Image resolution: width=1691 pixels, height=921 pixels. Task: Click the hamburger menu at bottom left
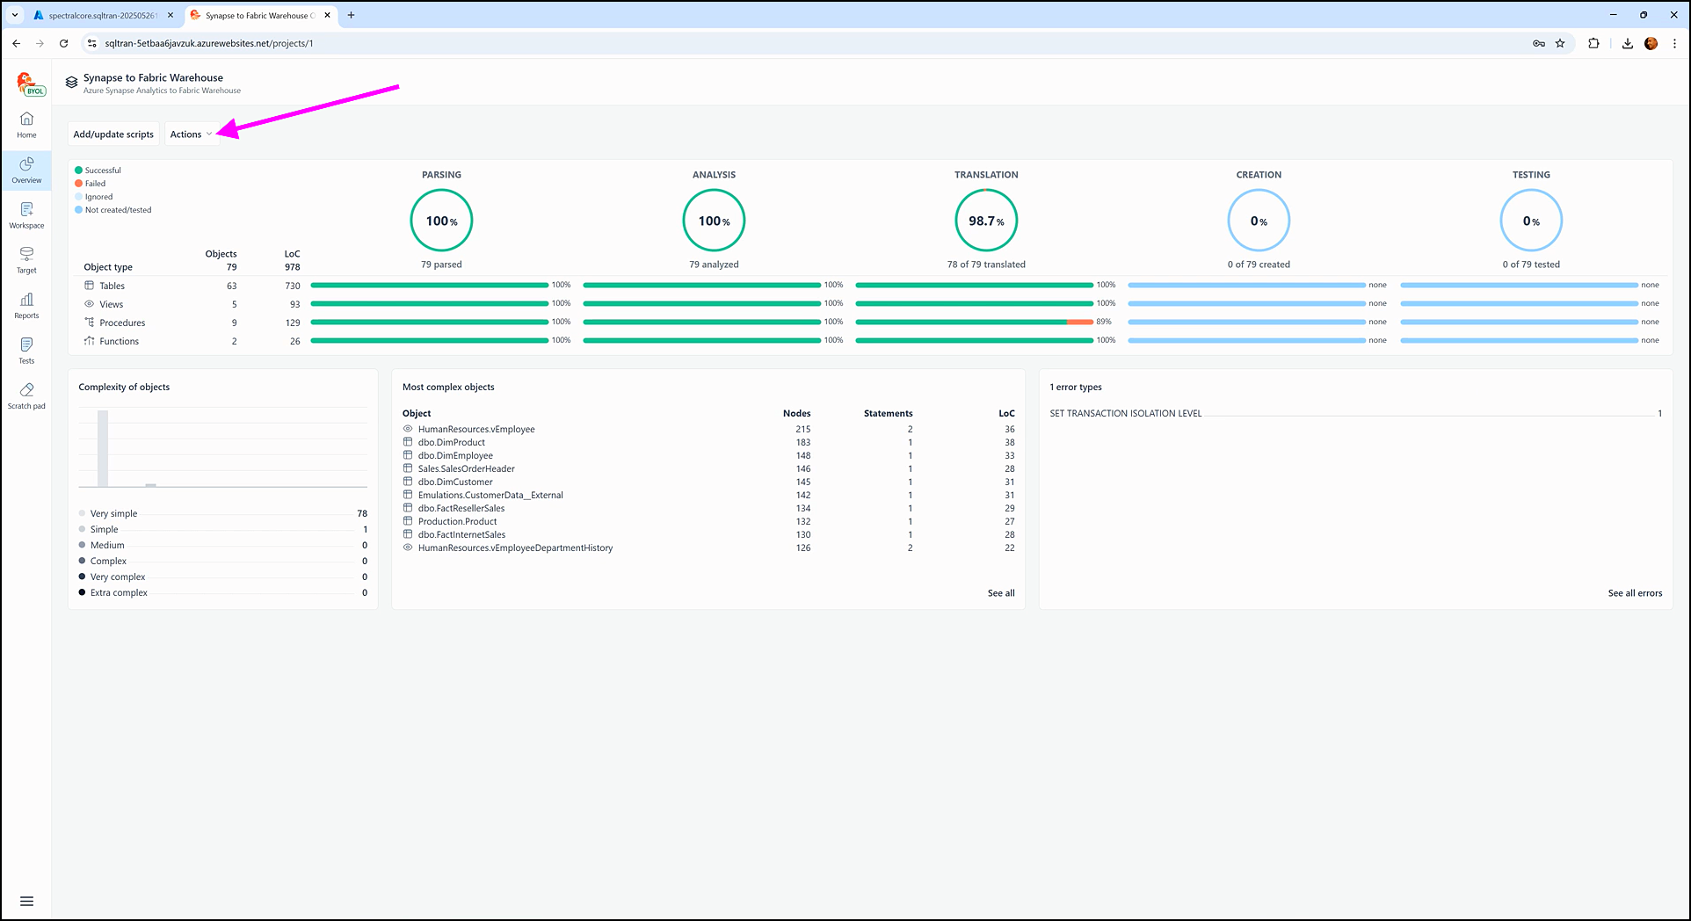(x=26, y=901)
